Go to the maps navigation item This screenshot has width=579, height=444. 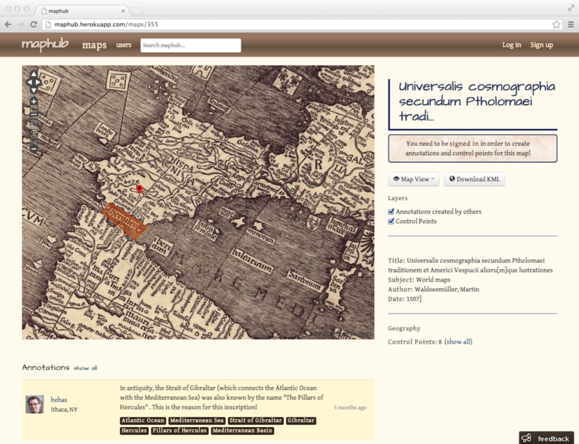(94, 45)
